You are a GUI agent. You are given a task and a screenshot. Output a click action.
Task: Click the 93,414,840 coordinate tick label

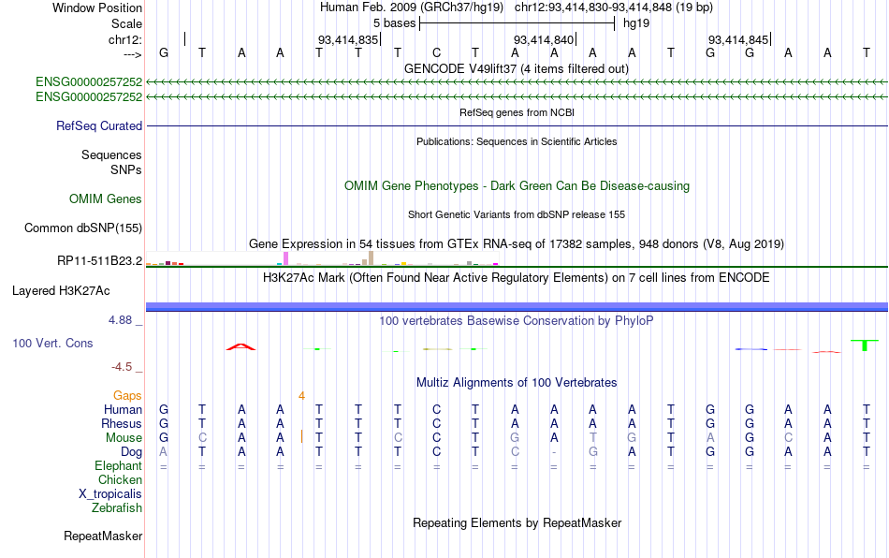click(544, 39)
